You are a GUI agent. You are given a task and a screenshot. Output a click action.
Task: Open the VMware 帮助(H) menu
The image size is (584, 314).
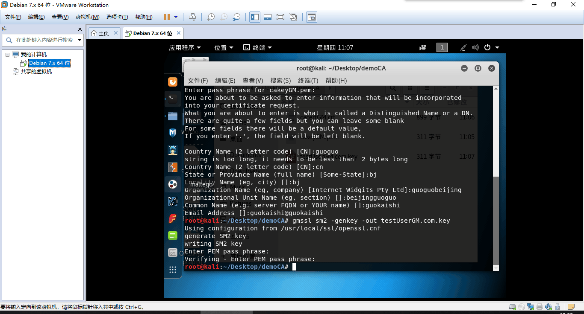(144, 17)
